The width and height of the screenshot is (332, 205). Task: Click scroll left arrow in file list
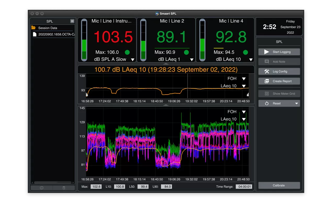32,183
